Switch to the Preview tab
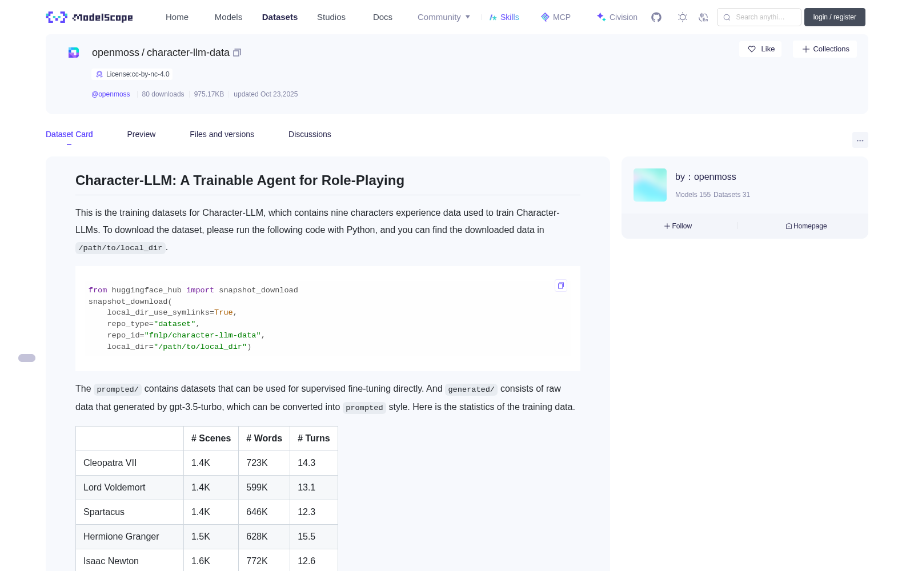914x571 pixels. click(141, 134)
